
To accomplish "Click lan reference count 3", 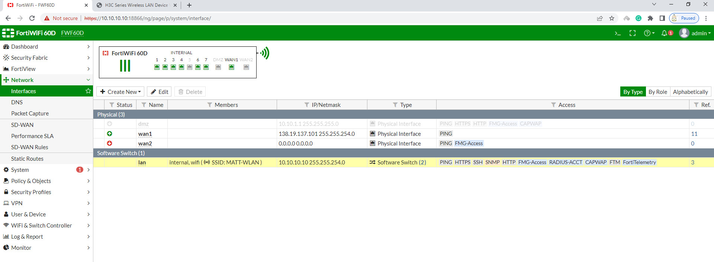I will [692, 162].
